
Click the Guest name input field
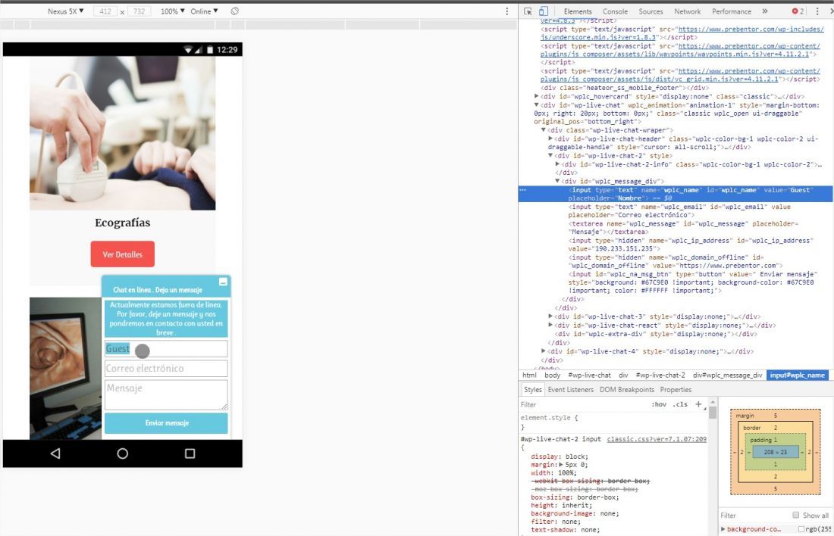(x=166, y=348)
